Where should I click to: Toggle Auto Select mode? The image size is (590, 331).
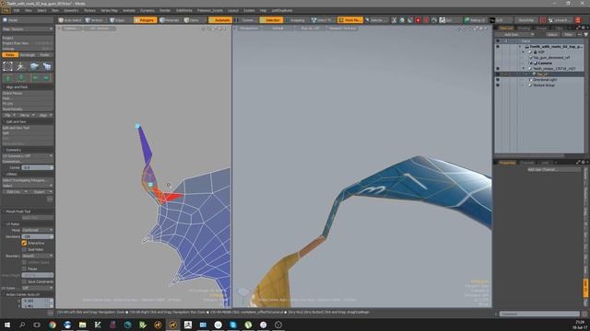point(70,20)
